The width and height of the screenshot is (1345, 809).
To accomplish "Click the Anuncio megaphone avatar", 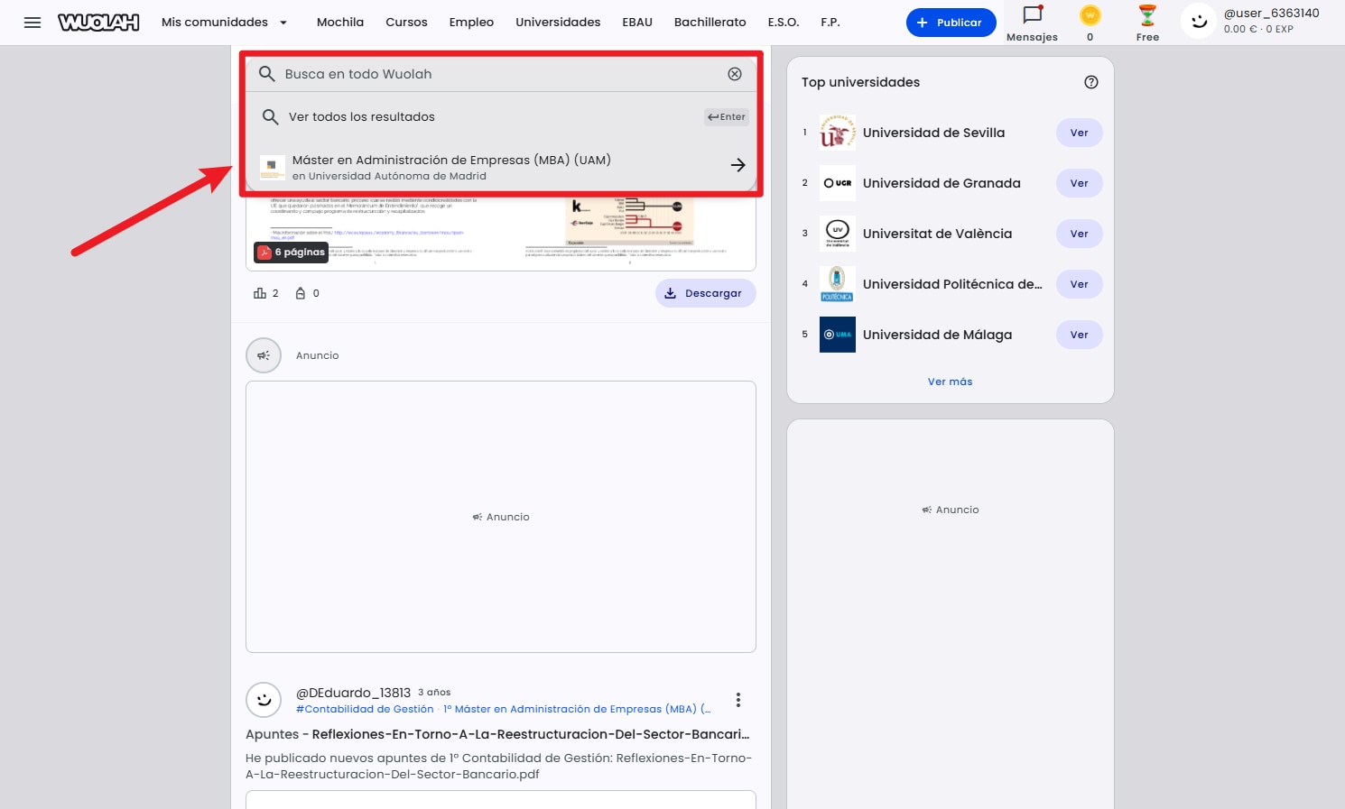I will tap(264, 355).
